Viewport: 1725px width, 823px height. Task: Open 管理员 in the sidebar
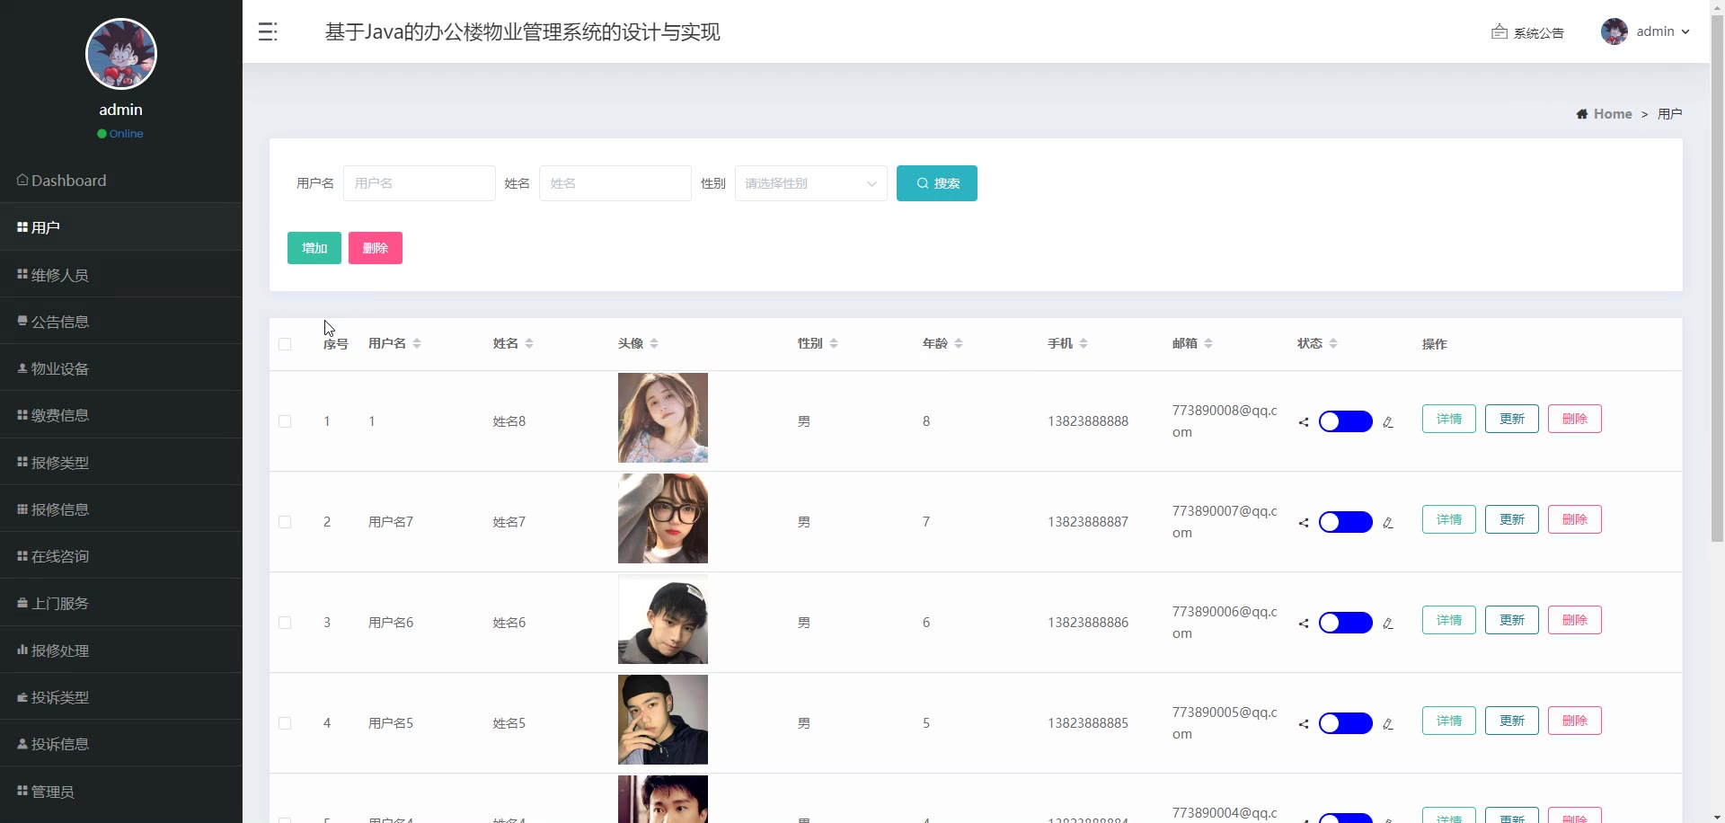click(x=121, y=792)
